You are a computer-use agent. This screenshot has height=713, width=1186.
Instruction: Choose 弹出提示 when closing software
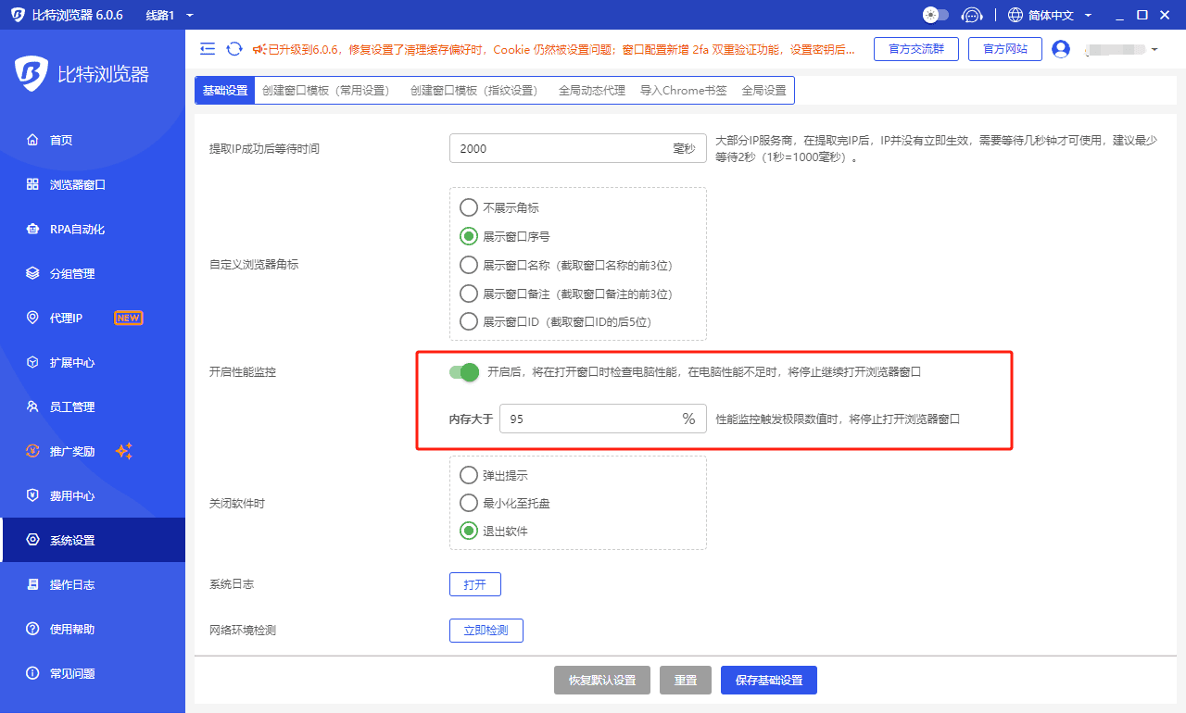469,475
